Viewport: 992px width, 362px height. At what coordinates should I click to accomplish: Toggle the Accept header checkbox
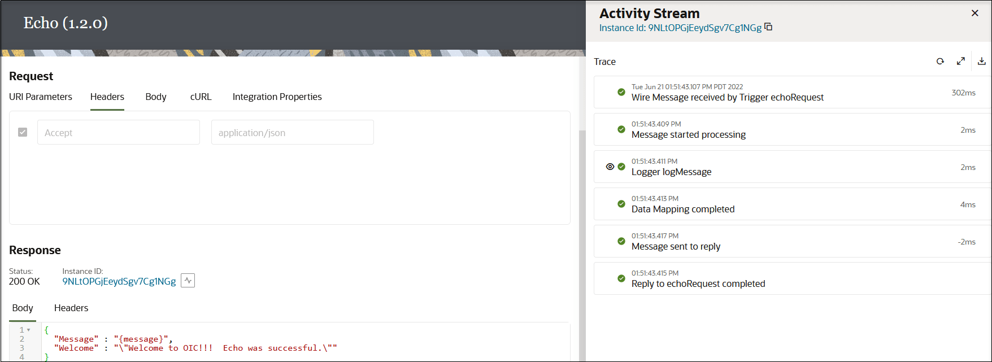23,132
